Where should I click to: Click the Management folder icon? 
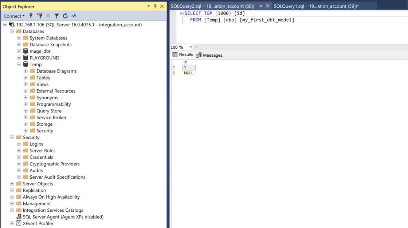coord(19,203)
